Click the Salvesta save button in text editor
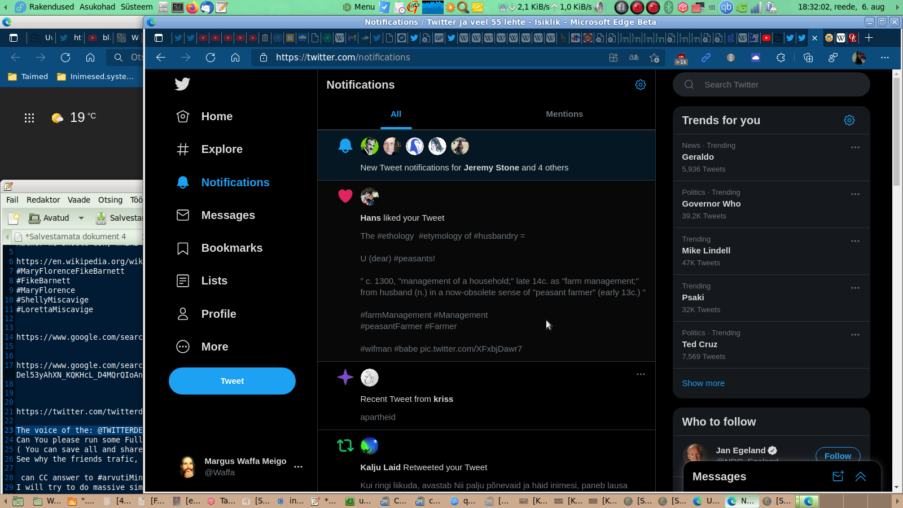Viewport: 903px width, 508px height. [x=119, y=218]
